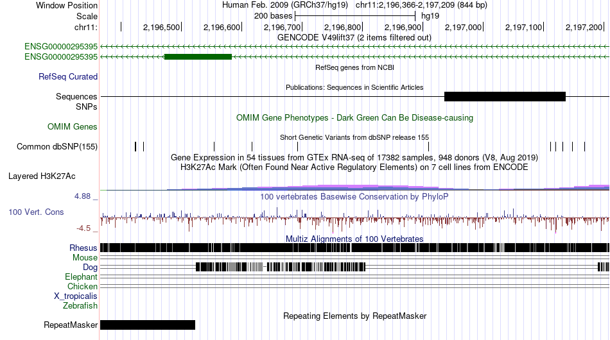Click the black RepeatMasker element block

tap(148, 325)
